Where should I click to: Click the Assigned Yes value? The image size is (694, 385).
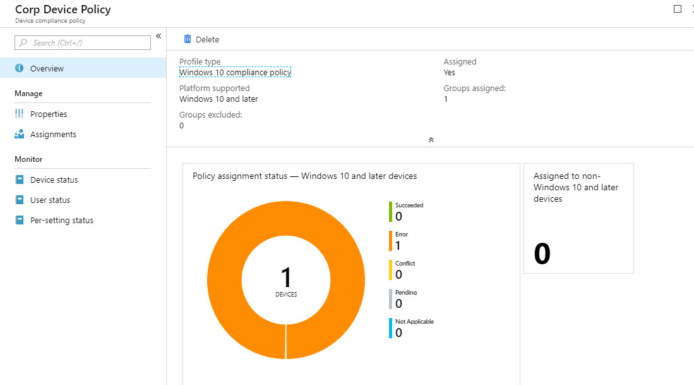449,72
